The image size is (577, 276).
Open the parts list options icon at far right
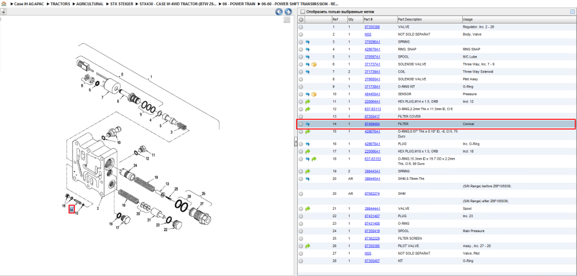(572, 12)
